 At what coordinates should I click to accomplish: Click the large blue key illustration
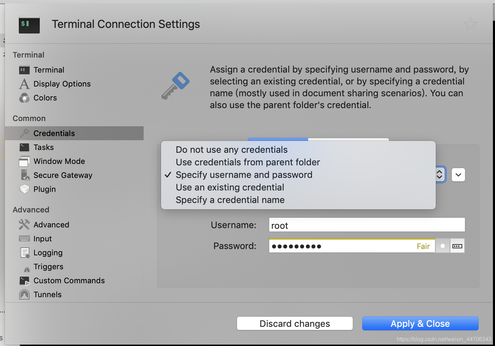pyautogui.click(x=175, y=85)
